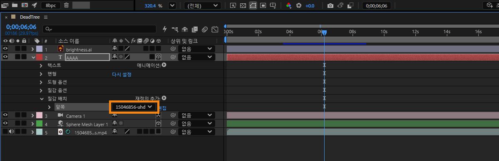Take a snapshot with the camera icon
The image size is (499, 161).
point(330,6)
